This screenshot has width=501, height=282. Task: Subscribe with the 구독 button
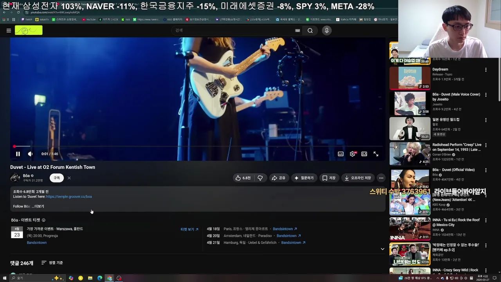pyautogui.click(x=57, y=178)
